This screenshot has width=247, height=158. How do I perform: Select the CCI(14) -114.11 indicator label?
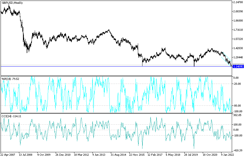pyautogui.click(x=11, y=116)
